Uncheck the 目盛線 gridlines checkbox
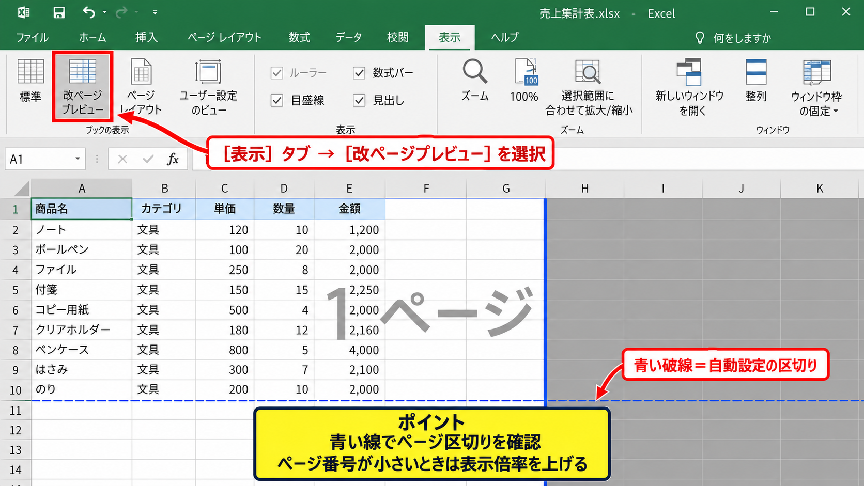Viewport: 864px width, 486px height. (277, 100)
